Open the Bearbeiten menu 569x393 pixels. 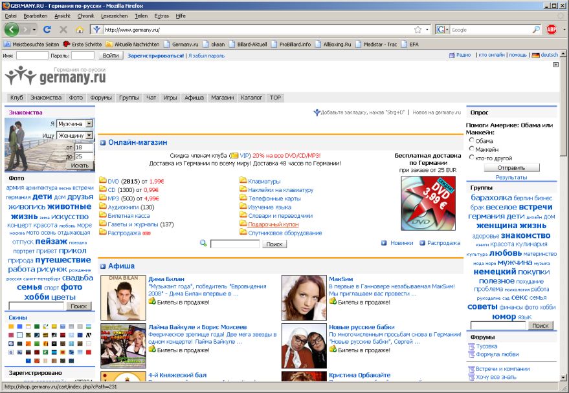click(36, 16)
